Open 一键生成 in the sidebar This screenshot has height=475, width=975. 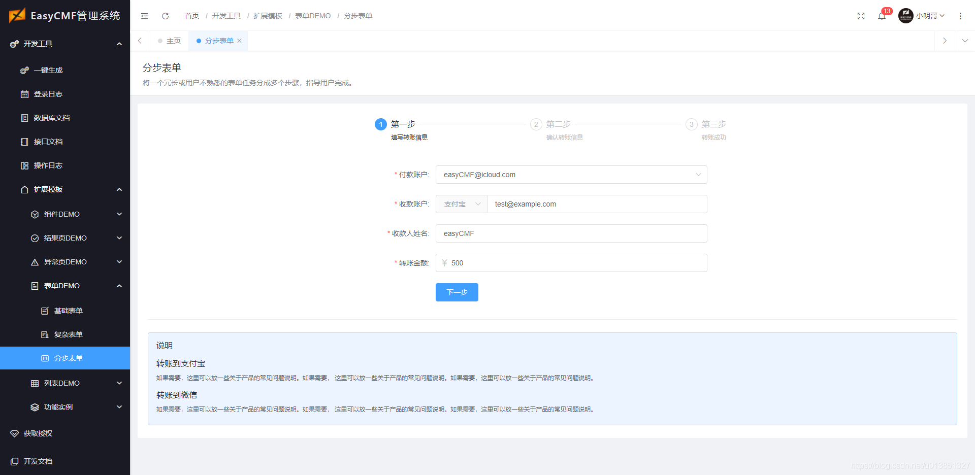[65, 70]
